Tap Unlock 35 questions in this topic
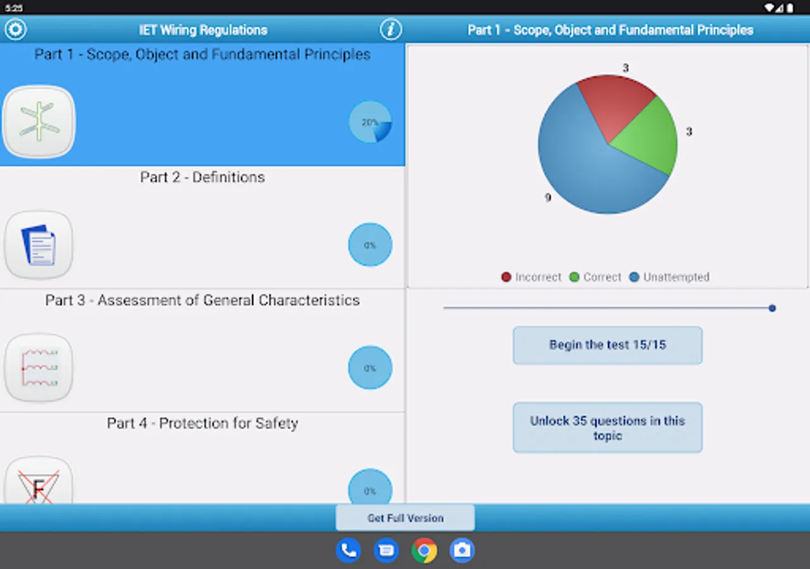Screen dimensions: 810x569 pos(607,428)
